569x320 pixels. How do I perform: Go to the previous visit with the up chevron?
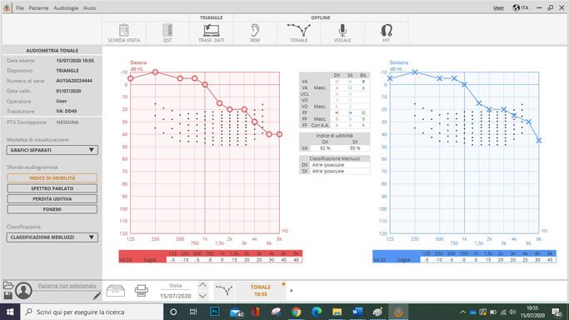tap(202, 285)
